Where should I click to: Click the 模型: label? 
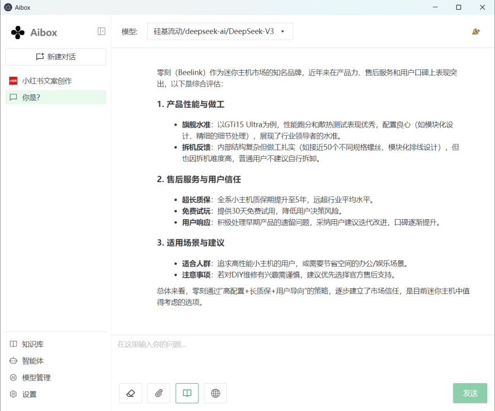[x=129, y=31]
